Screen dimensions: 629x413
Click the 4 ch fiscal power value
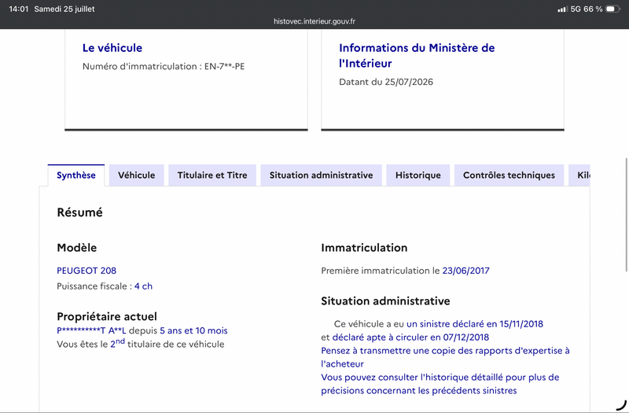(x=143, y=286)
